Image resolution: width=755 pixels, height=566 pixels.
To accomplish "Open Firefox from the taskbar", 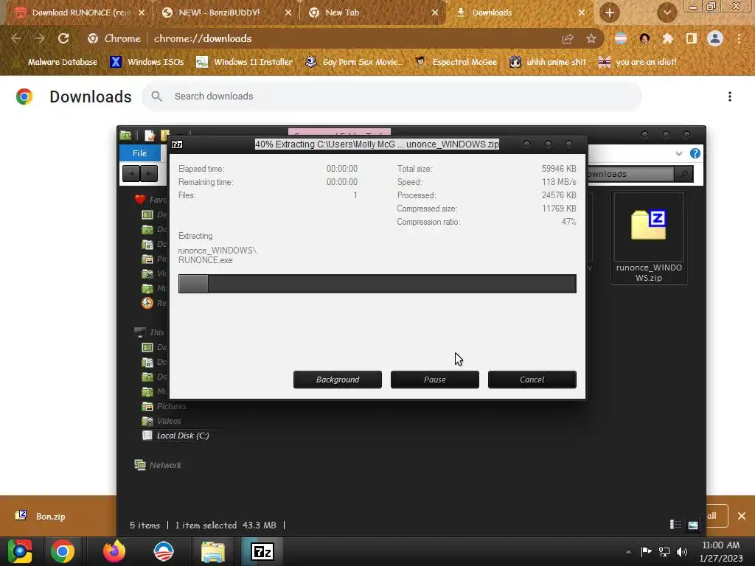I will point(114,551).
